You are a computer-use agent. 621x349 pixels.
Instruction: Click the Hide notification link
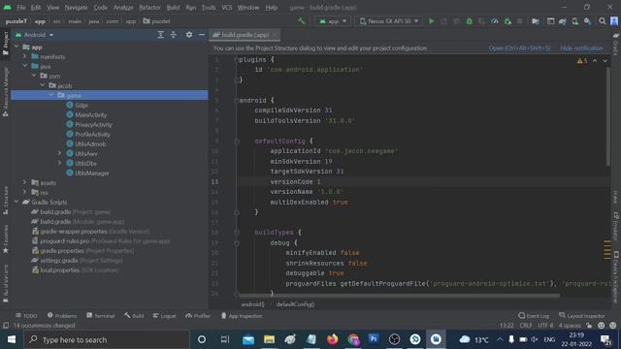click(x=581, y=48)
